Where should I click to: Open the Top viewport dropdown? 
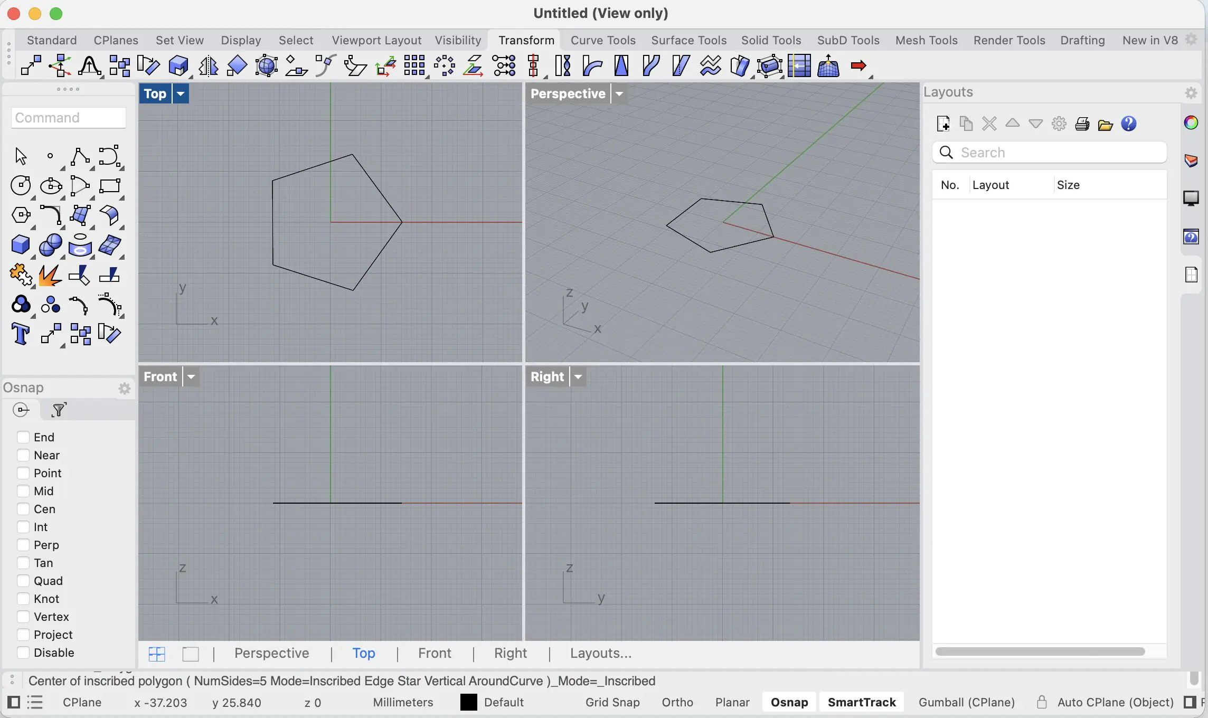pyautogui.click(x=180, y=93)
